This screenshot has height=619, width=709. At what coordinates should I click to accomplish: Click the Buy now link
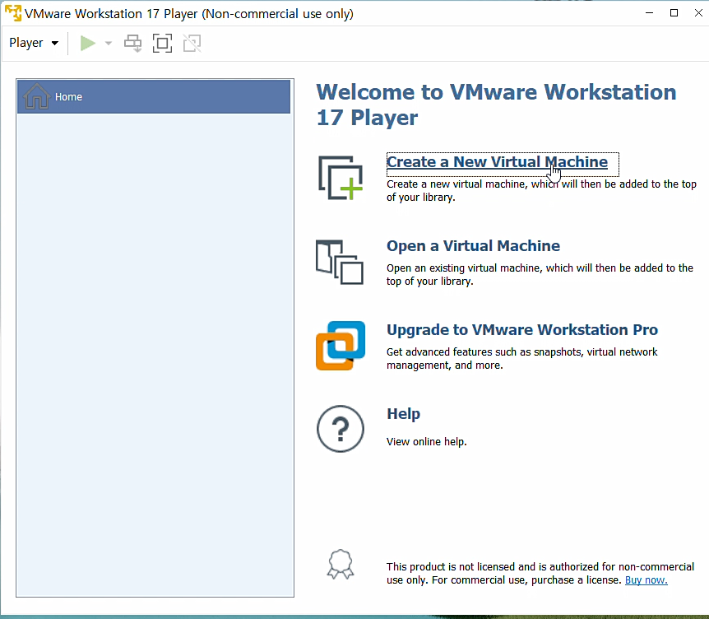click(x=646, y=580)
